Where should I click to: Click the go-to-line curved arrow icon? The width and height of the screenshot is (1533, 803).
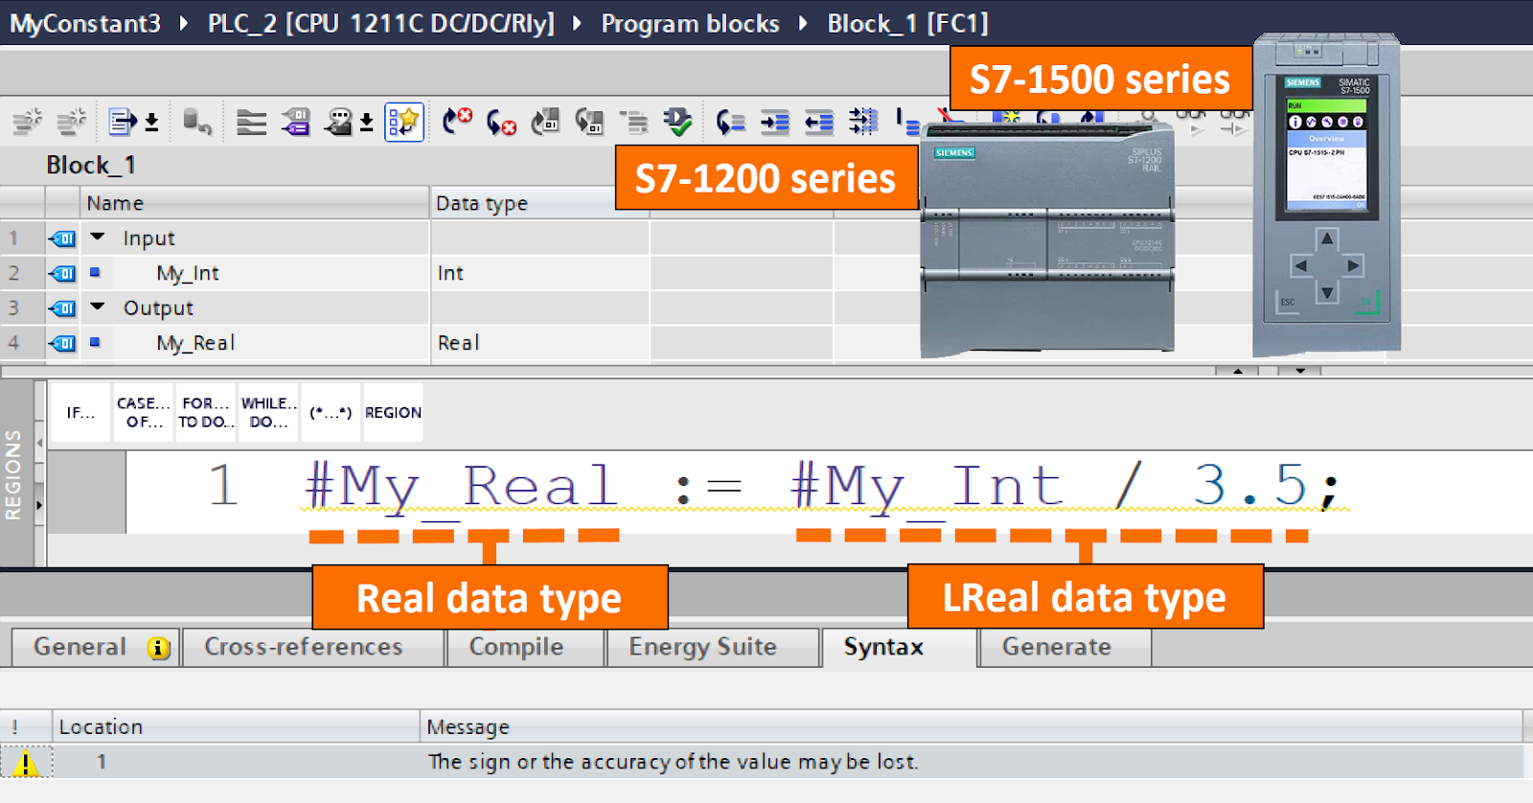731,122
